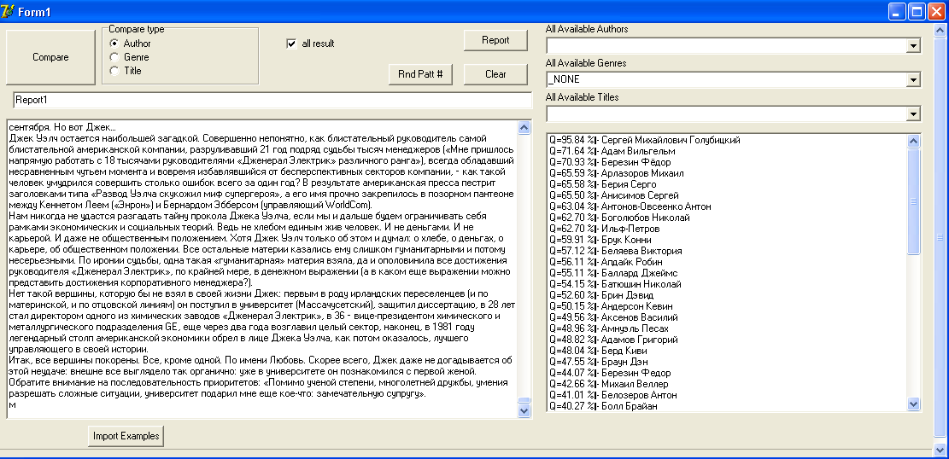
Task: Select the Title compare type
Action: [x=126, y=71]
